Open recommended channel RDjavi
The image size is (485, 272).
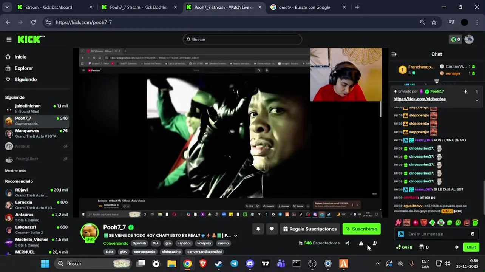[36, 192]
